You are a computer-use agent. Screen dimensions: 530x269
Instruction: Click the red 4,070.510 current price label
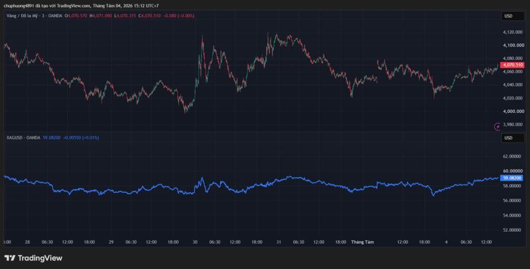[512, 65]
